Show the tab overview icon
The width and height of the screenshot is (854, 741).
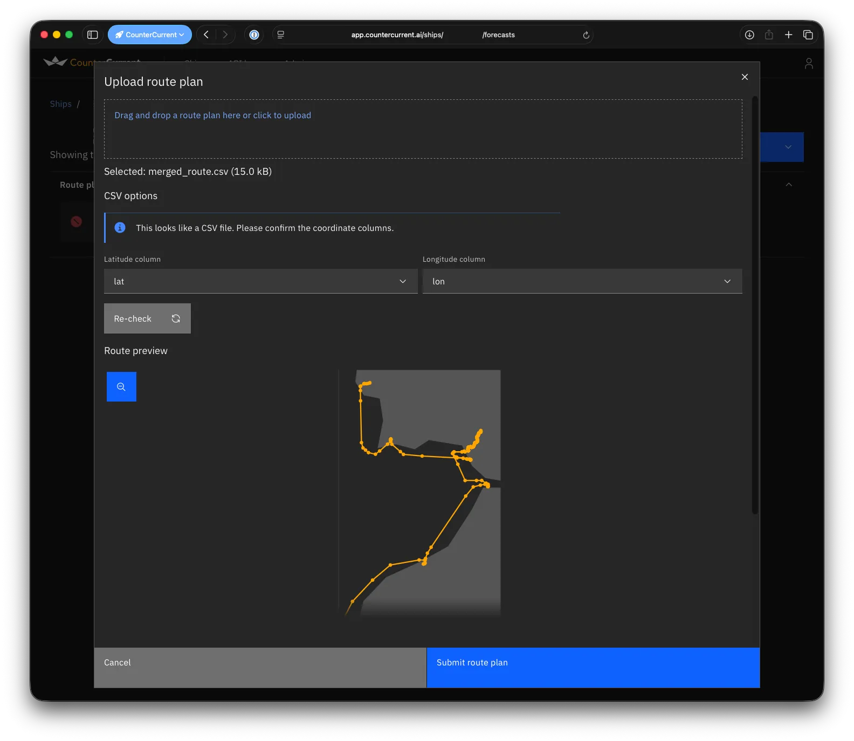coord(808,35)
